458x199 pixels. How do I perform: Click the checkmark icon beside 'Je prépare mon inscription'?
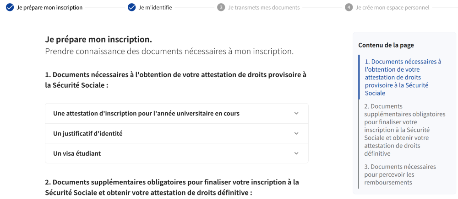click(10, 7)
